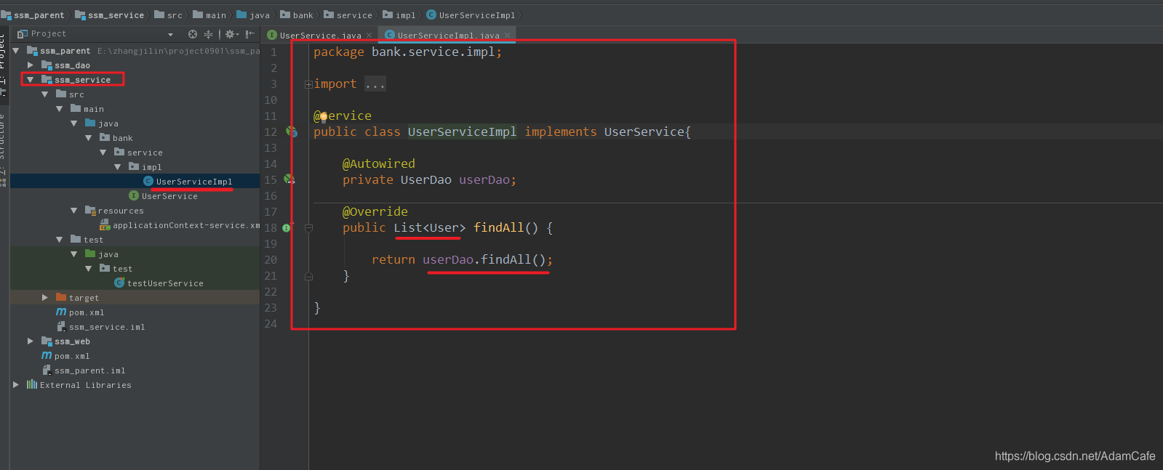Click userDao.findAll() call in return statement
Screen dimensions: 1163x470
487,259
